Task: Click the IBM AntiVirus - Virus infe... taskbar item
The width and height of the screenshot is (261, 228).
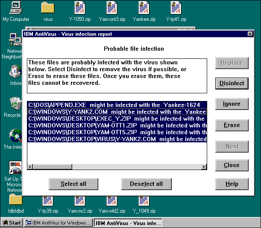Action: tap(128, 223)
